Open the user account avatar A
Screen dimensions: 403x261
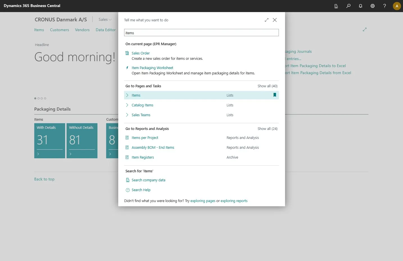[397, 6]
